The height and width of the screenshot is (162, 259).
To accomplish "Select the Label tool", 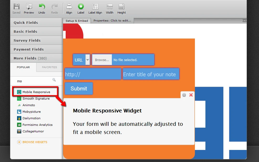I will 81,8.
